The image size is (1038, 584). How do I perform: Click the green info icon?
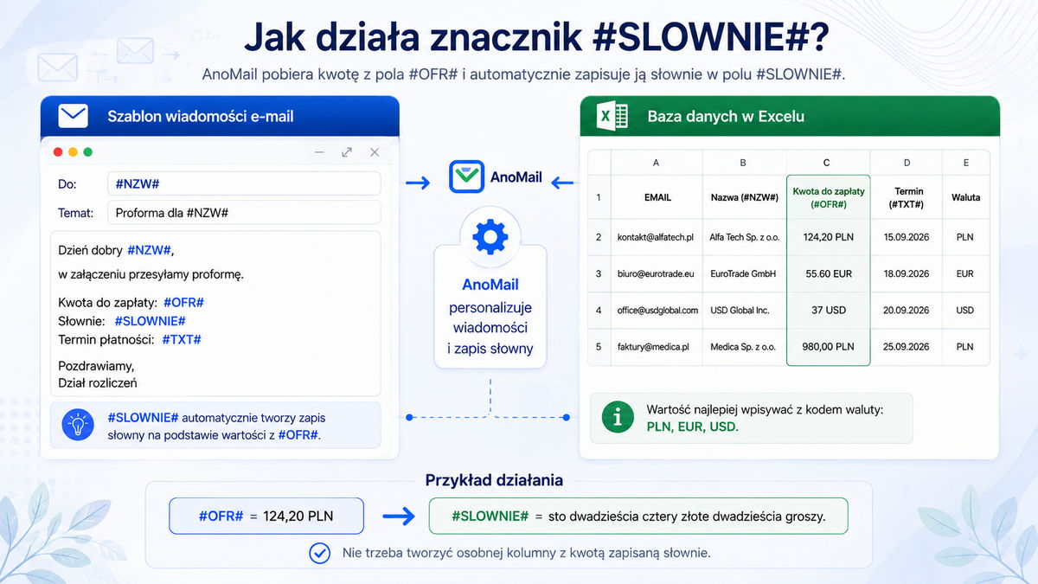[618, 418]
